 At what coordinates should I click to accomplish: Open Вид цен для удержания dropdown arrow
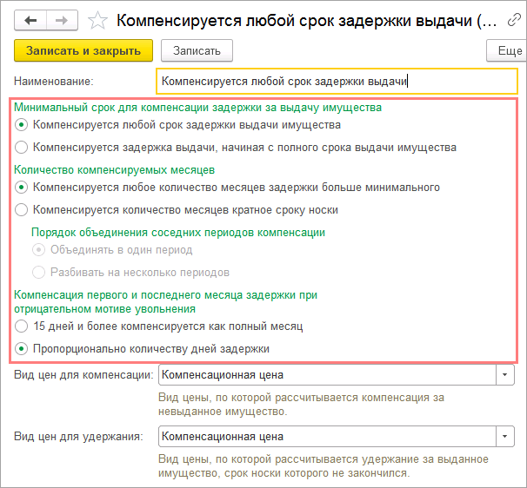tap(504, 436)
